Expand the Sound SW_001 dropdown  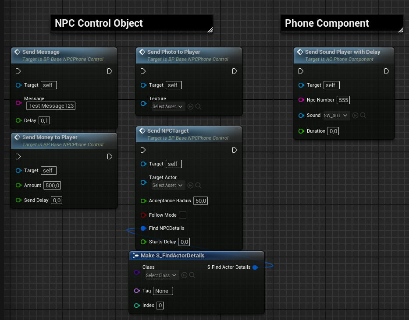336,116
